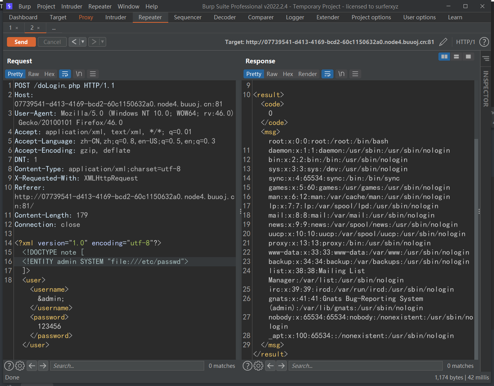Image resolution: width=494 pixels, height=386 pixels.
Task: Switch to the Extender tab
Action: (328, 17)
